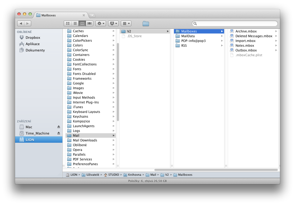This screenshot has height=205, width=295.
Task: Click the horizontal scrollbar at bottom
Action: (x=216, y=170)
